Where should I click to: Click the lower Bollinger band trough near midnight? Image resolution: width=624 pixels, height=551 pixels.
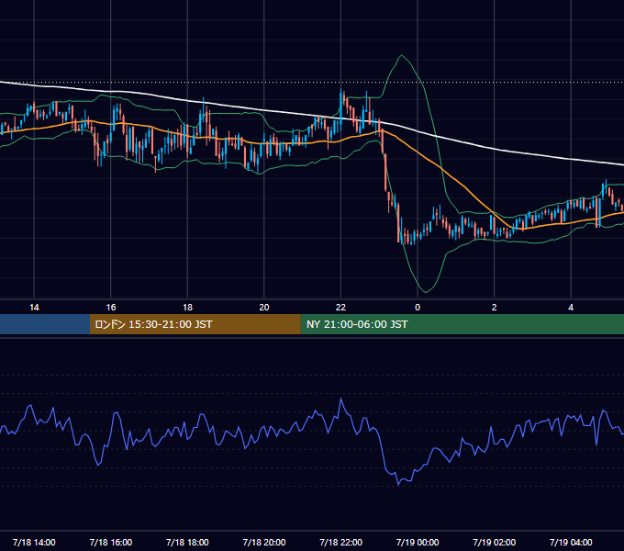(426, 292)
